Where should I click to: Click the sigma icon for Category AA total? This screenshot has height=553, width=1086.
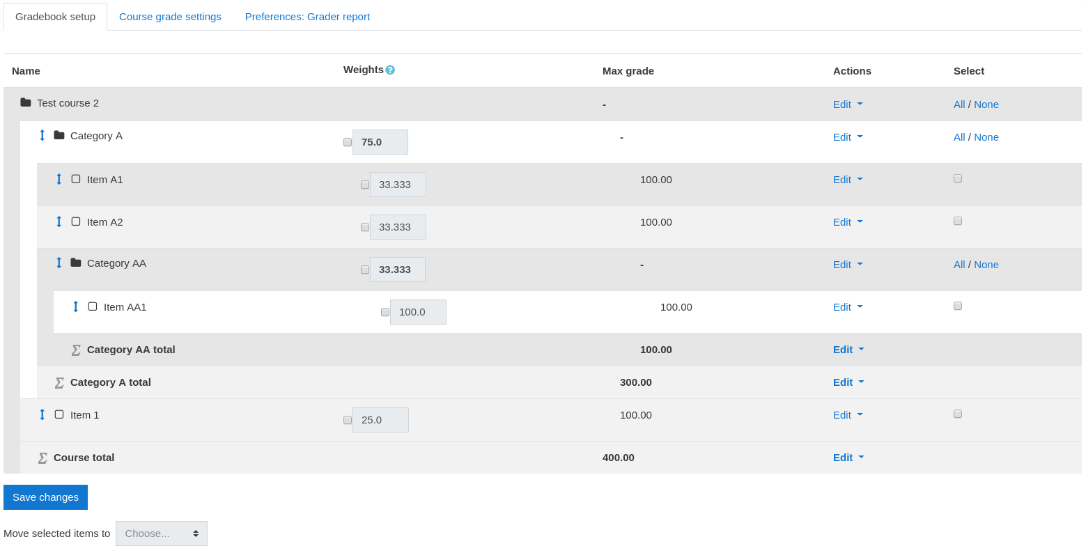coord(76,350)
